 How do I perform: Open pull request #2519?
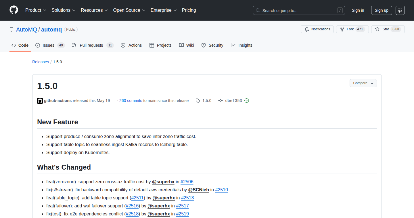pos(182,214)
